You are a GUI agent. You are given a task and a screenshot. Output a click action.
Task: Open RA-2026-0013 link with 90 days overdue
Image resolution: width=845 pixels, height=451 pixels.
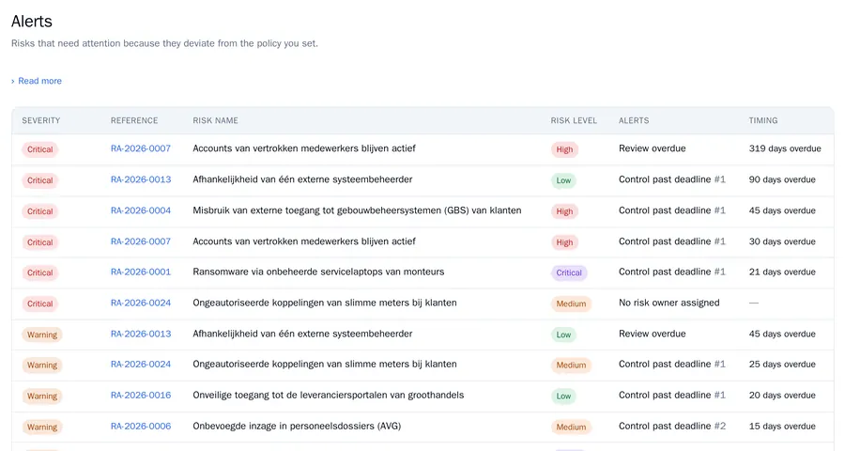141,179
